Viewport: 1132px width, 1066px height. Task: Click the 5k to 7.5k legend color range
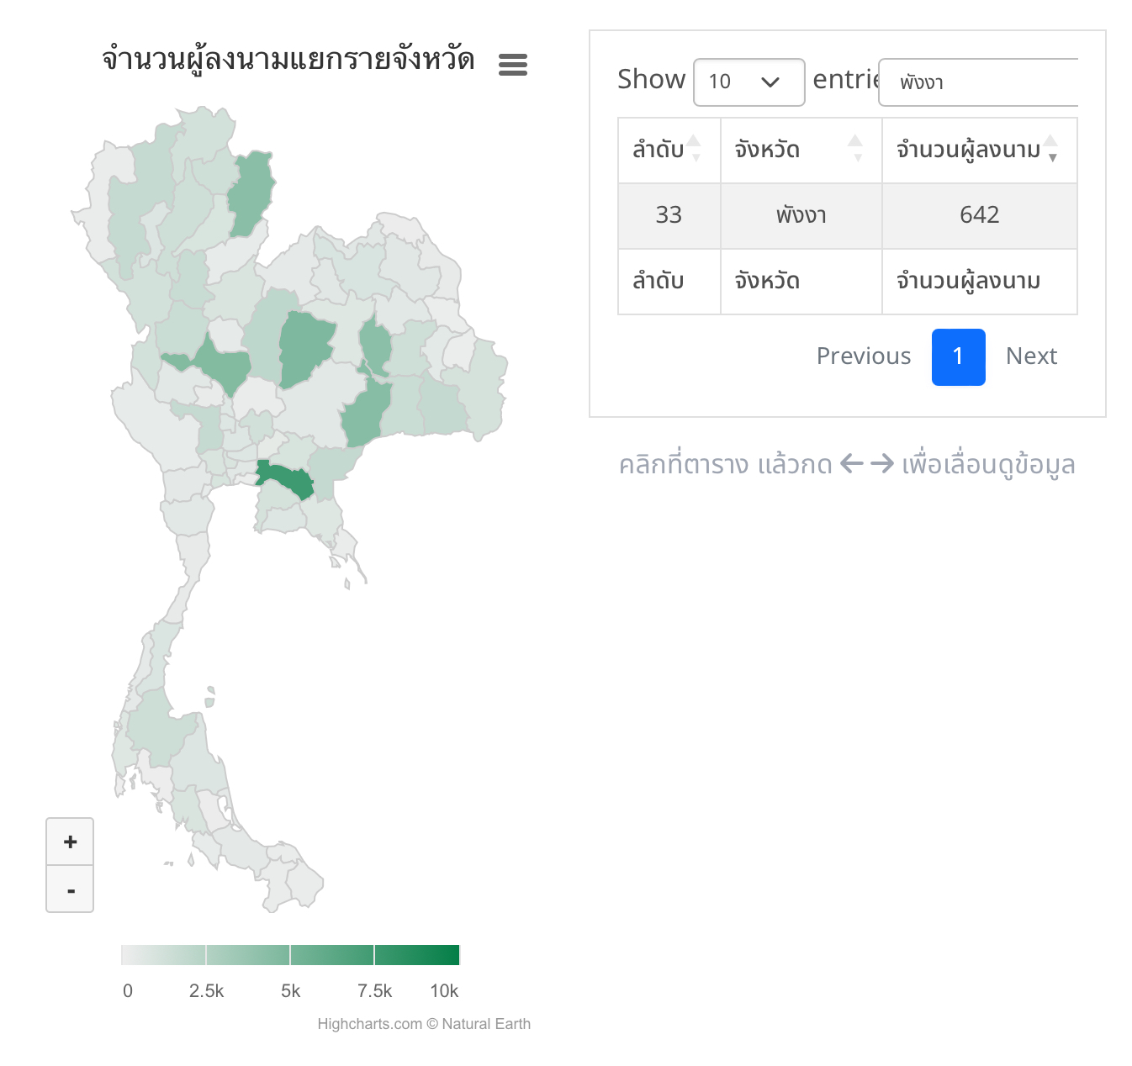click(332, 955)
